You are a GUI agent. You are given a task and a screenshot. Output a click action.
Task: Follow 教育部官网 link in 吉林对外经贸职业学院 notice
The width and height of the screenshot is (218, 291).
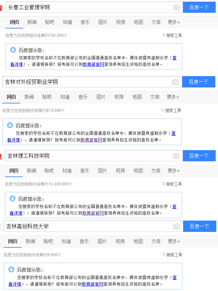point(92,140)
